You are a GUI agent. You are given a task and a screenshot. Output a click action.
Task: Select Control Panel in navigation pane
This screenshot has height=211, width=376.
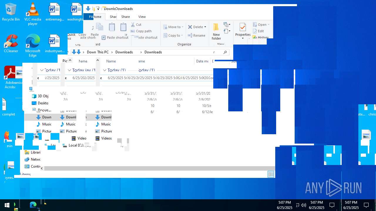33,166
